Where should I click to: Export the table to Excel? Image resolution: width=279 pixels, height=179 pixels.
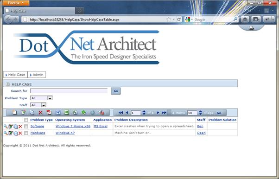[67, 113]
